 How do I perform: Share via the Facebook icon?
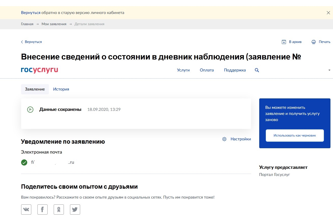42,210
